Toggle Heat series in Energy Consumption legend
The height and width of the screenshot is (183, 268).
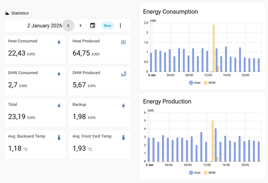195,83
